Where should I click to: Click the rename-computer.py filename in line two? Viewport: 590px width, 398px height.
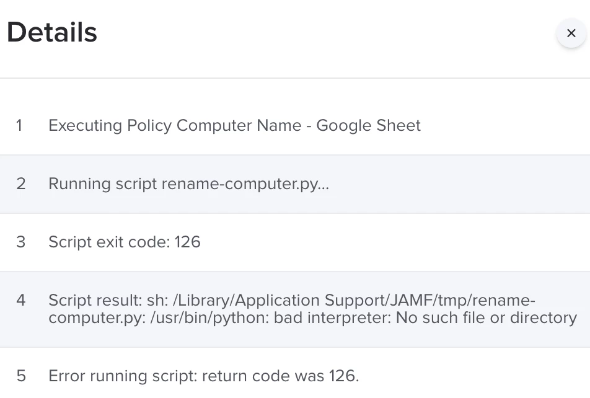point(240,184)
